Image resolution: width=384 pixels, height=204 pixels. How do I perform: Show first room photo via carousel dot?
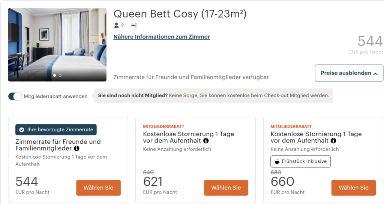pos(54,76)
